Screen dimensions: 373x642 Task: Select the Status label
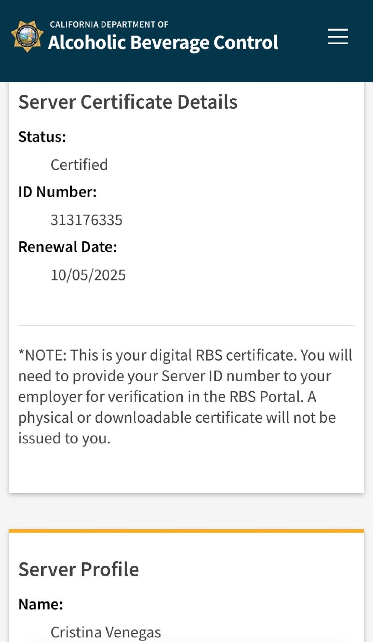point(42,137)
